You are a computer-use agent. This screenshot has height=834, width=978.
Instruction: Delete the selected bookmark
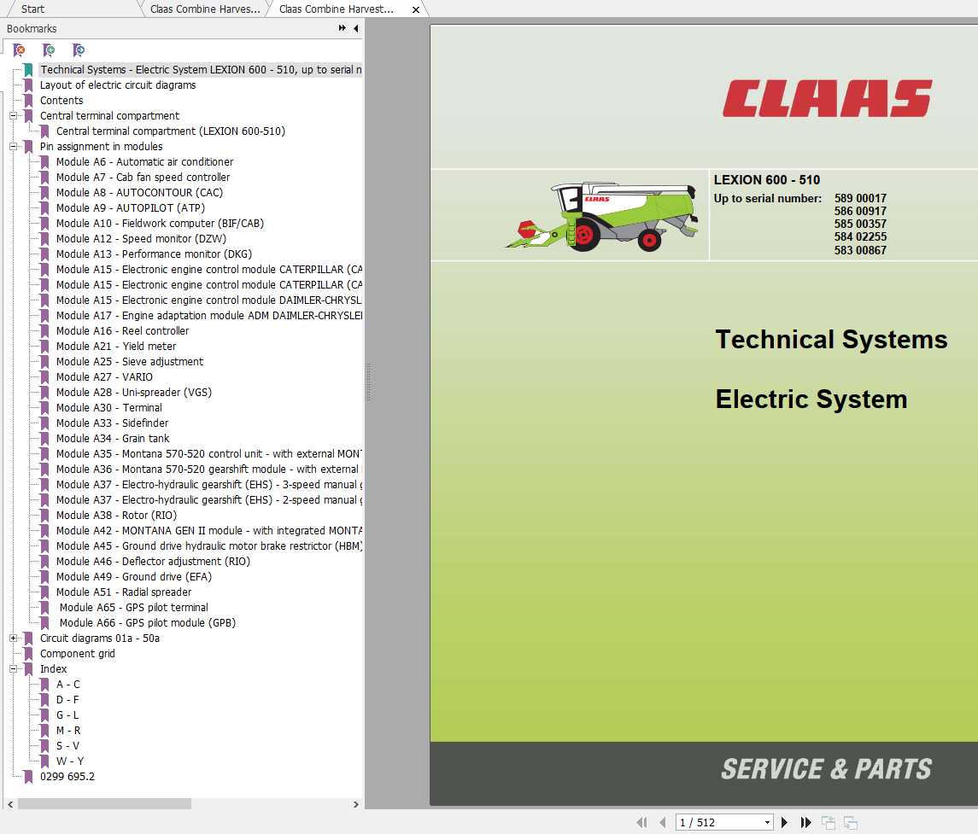tap(19, 50)
